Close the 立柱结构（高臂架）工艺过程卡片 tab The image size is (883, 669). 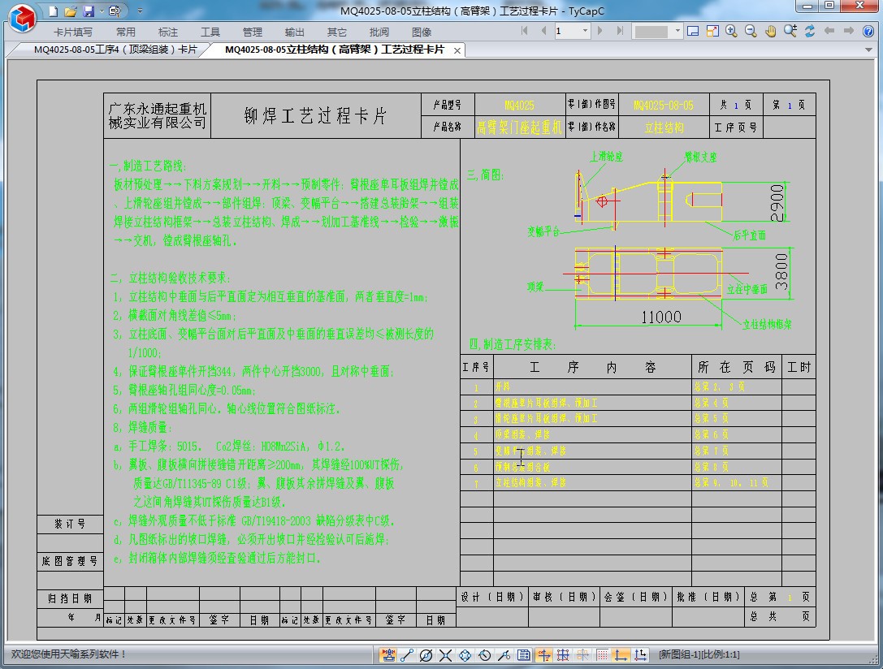coord(457,50)
